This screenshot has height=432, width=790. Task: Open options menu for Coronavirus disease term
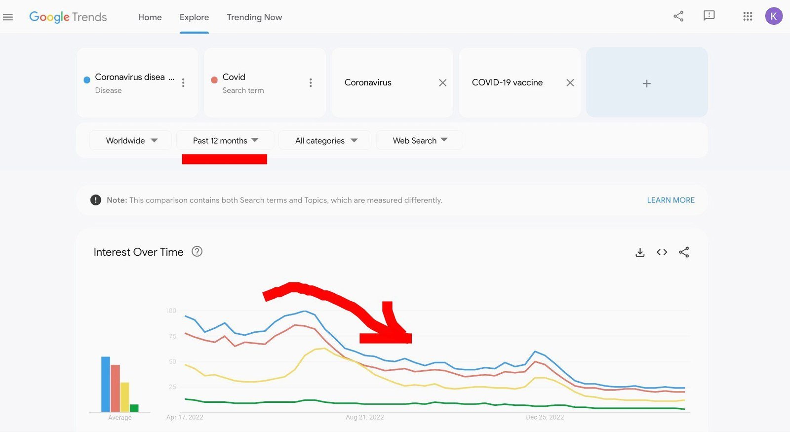pos(183,83)
